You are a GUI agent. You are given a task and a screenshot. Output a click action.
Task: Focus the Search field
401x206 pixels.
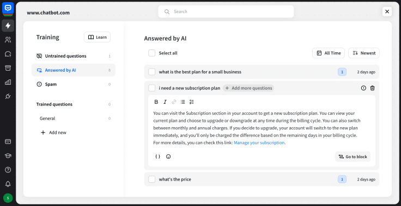coord(226,11)
